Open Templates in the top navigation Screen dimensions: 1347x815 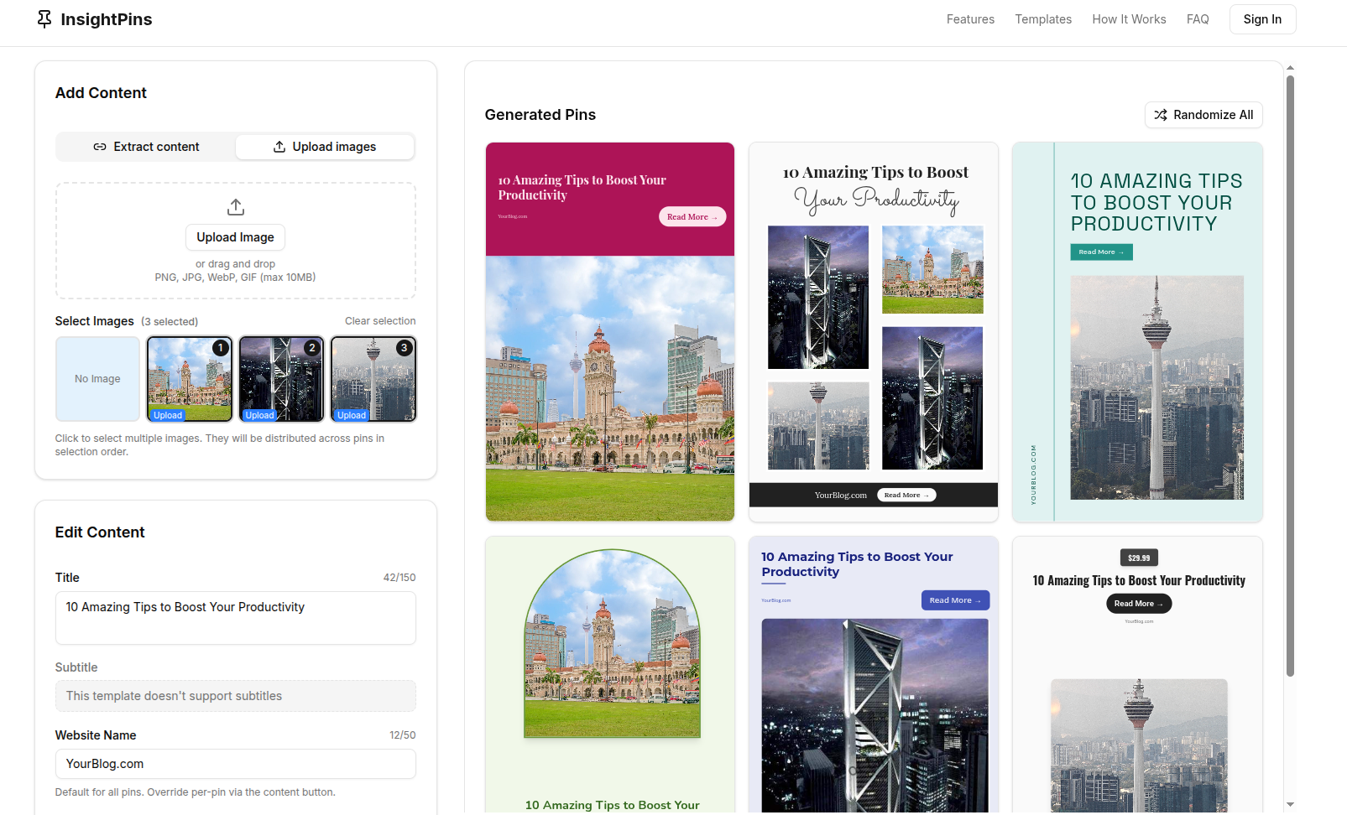point(1043,19)
